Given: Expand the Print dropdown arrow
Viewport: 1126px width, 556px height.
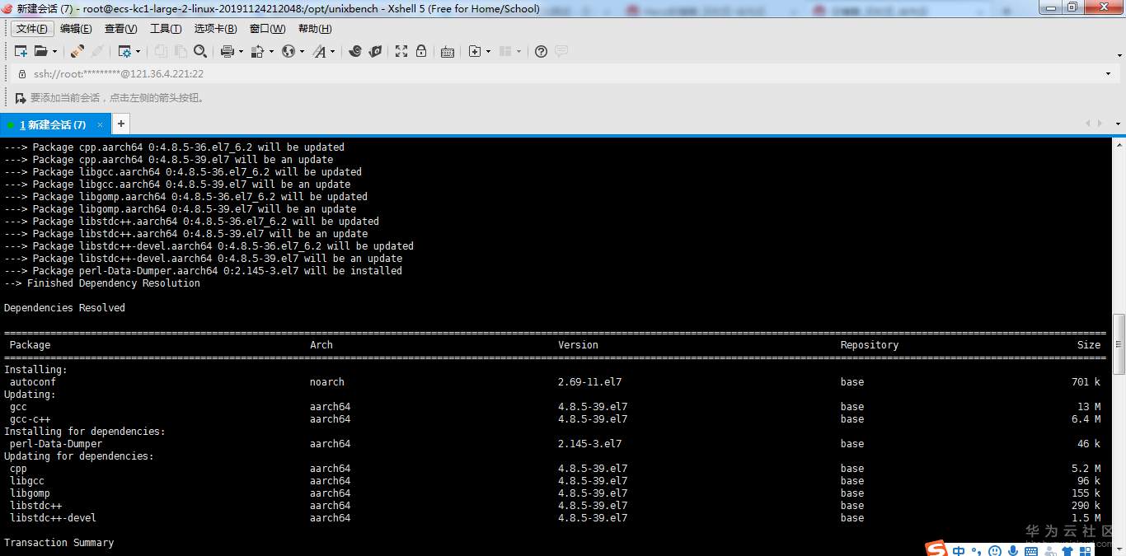Looking at the screenshot, I should click(x=241, y=51).
